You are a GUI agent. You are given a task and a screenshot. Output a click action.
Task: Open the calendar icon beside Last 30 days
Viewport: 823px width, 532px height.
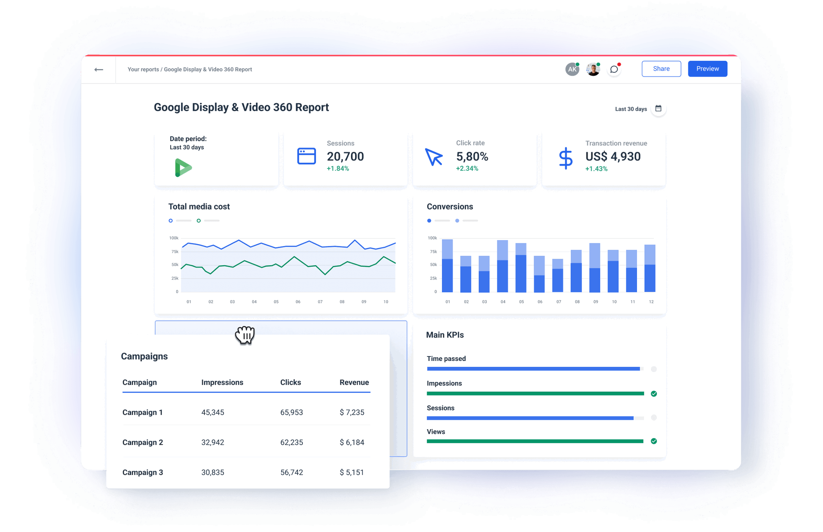click(658, 109)
